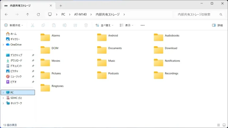
Task: Select the Android folder
Action: click(108, 37)
